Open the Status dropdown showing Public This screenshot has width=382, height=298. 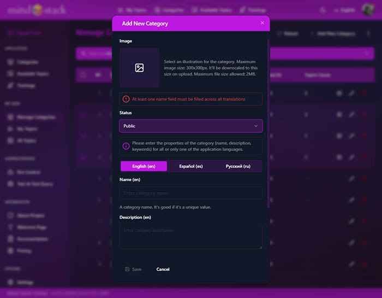186,126
